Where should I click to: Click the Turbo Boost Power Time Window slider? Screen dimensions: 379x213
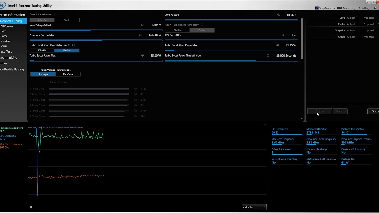231,61
